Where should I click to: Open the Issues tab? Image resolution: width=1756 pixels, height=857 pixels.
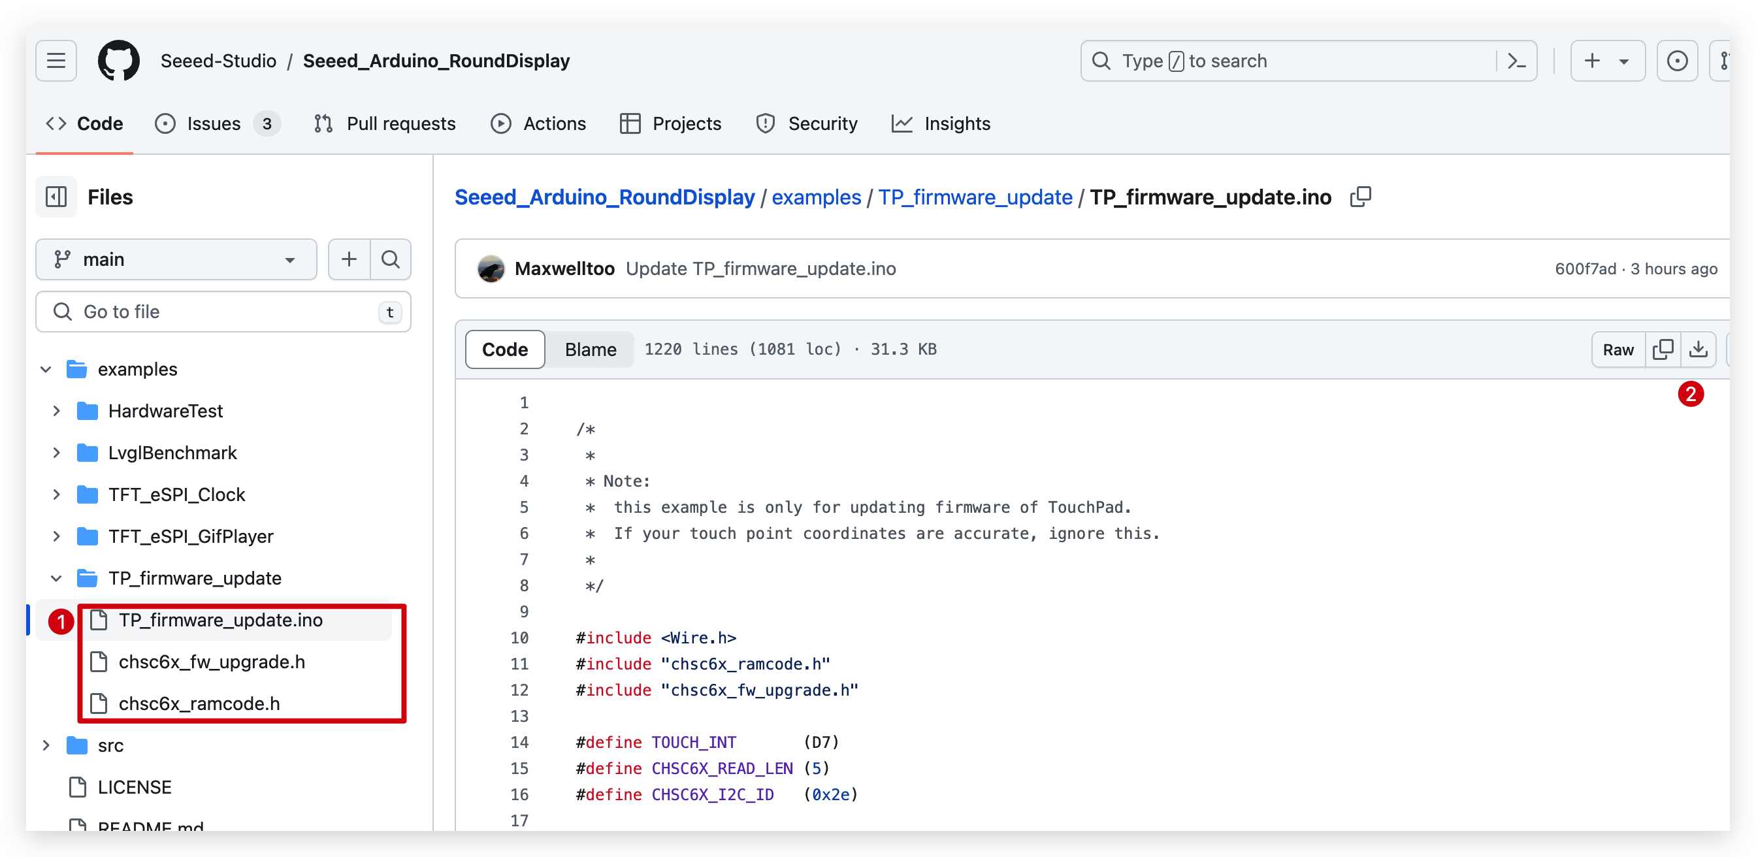217,123
